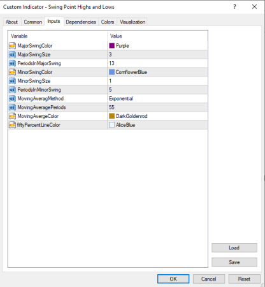The height and width of the screenshot is (287, 265).
Task: Click the MinorSwingColor variable icon
Action: coord(12,72)
